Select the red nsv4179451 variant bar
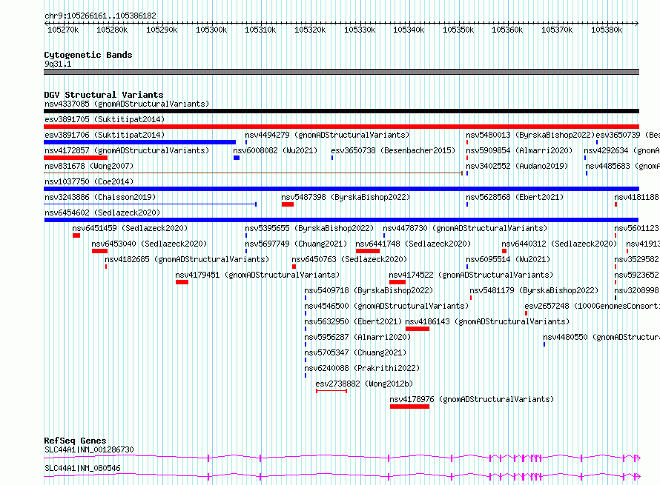 [182, 282]
